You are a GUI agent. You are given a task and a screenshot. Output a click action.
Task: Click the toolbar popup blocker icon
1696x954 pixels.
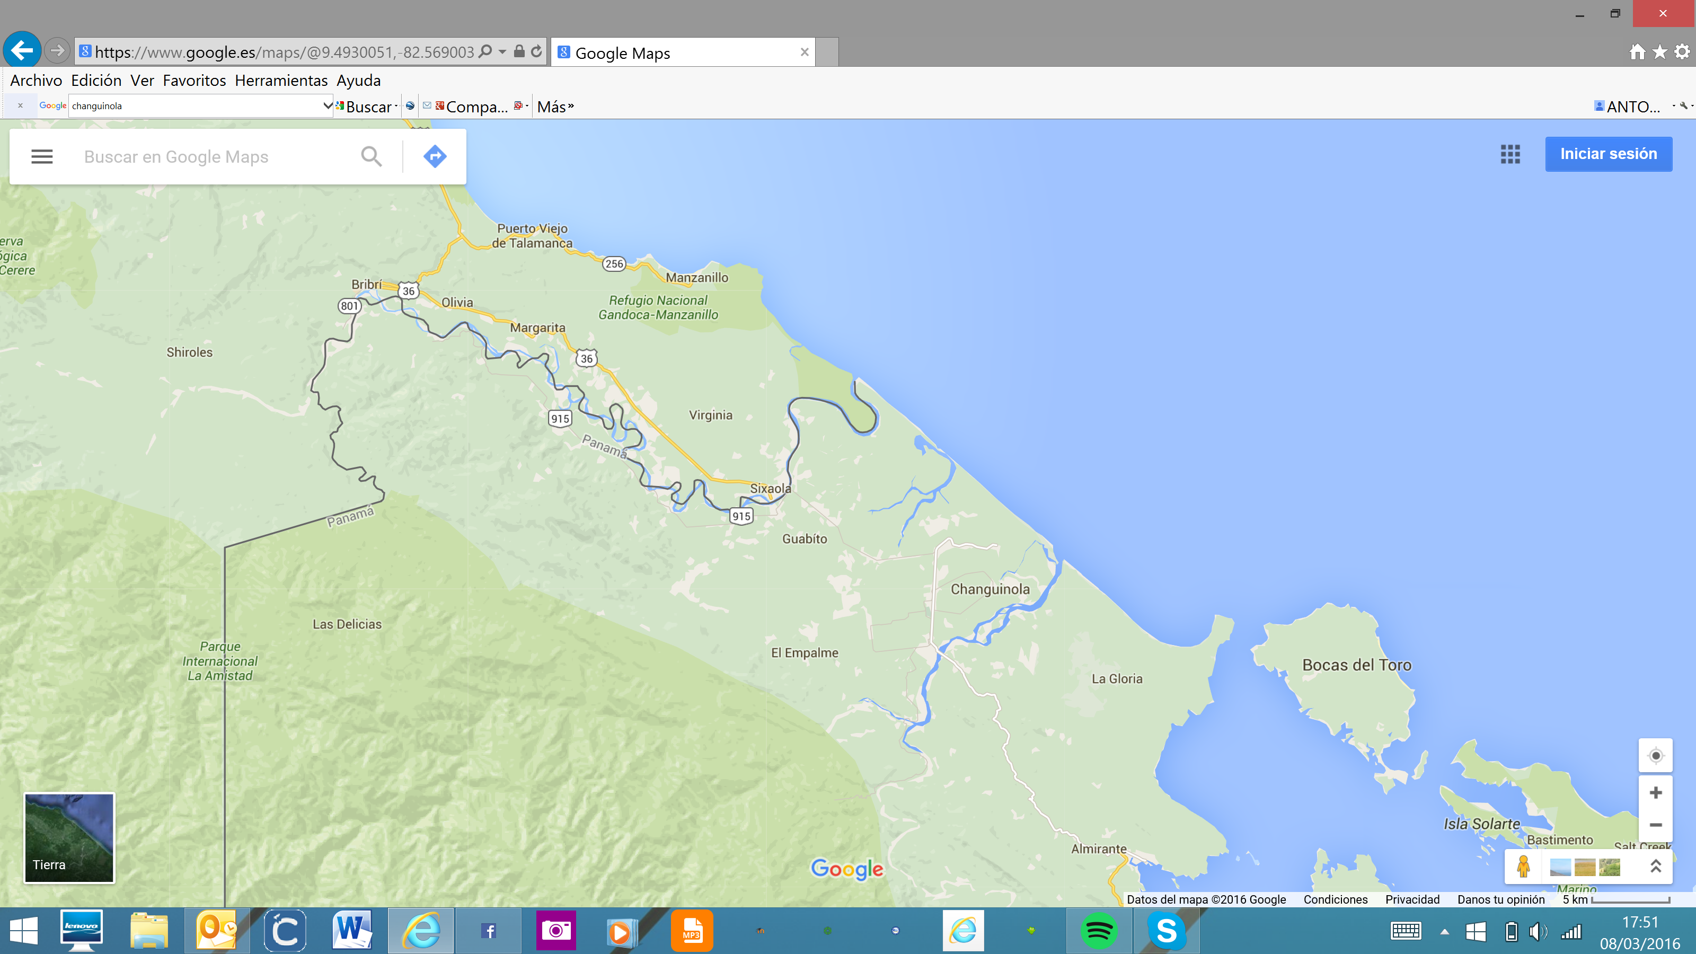coord(518,105)
